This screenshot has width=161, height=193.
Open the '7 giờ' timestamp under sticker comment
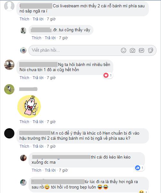[x=51, y=122]
